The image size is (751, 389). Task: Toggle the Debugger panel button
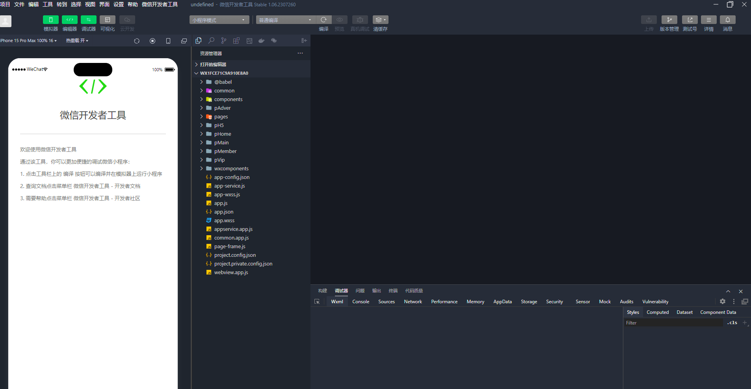(88, 20)
